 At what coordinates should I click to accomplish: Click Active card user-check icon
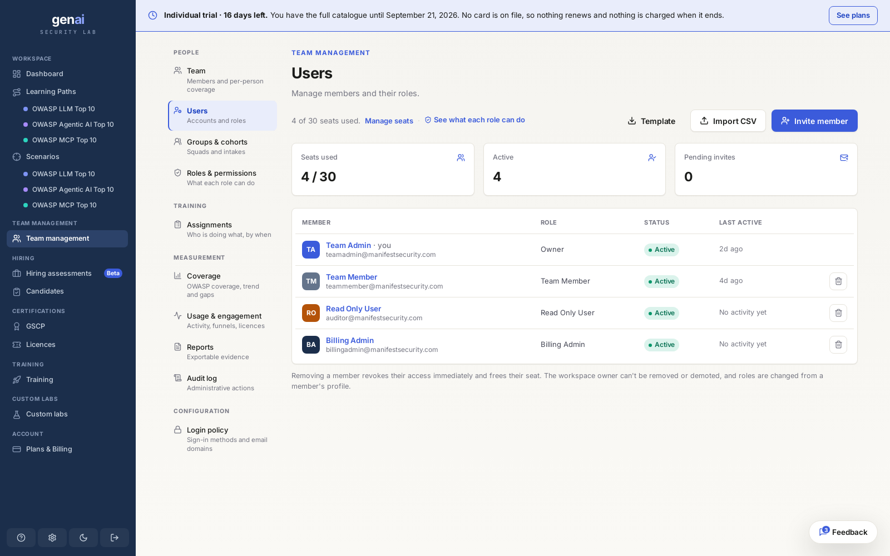652,158
